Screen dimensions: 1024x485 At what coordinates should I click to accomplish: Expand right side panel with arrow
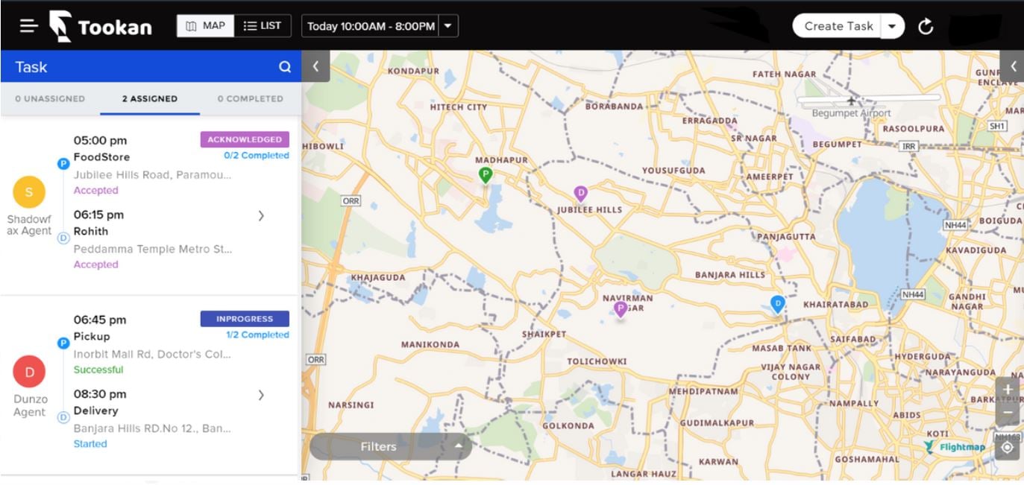click(1013, 66)
